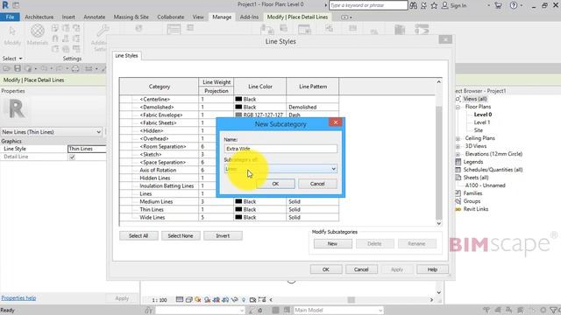Confirm New Subcategory with OK

pos(275,184)
